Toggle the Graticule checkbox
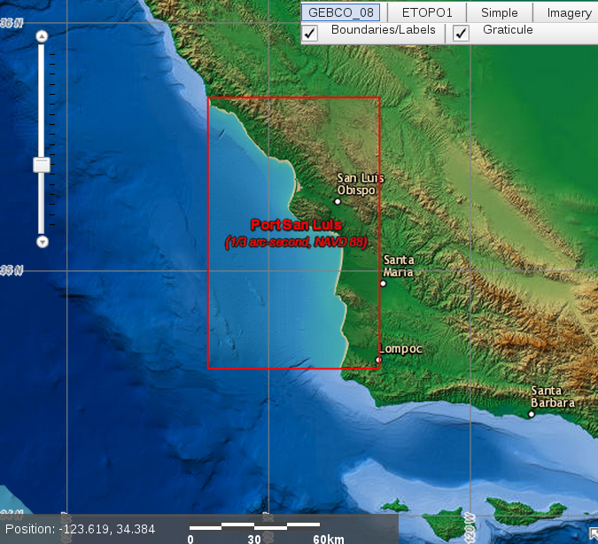The image size is (598, 544). click(x=461, y=33)
